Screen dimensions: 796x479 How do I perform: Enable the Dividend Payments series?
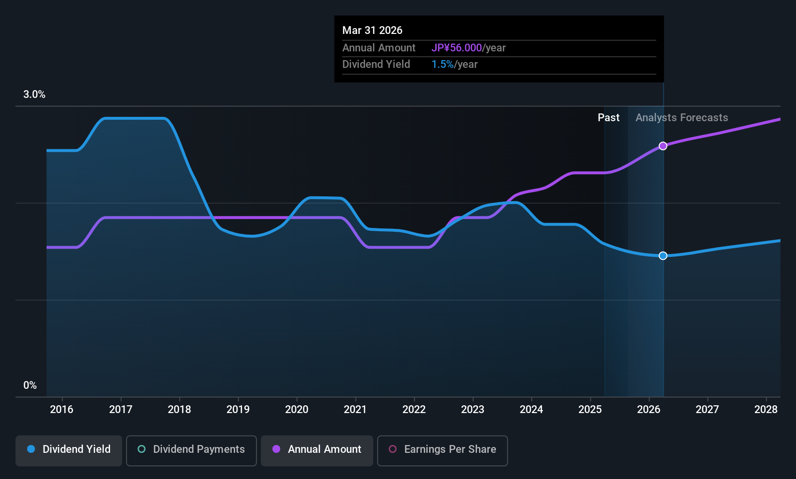[191, 450]
